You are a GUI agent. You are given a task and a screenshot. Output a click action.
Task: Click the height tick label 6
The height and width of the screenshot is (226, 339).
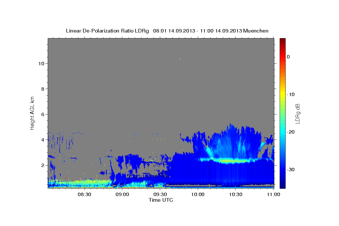coord(42,114)
